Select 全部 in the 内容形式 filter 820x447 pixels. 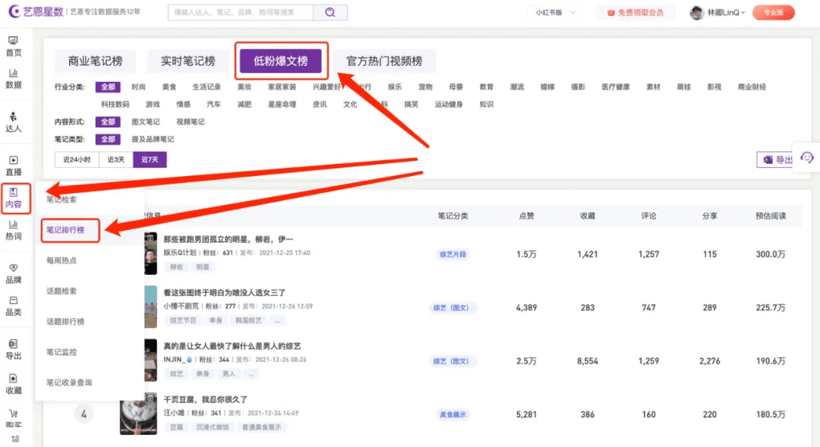[109, 122]
